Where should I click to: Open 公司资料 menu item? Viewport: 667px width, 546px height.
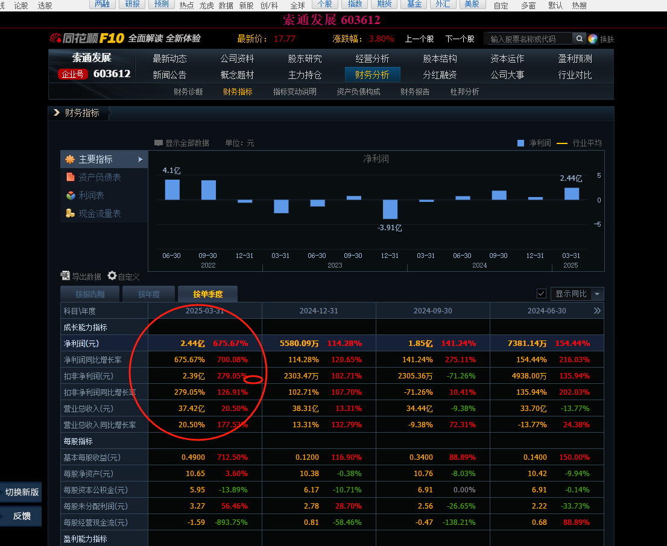pos(238,58)
